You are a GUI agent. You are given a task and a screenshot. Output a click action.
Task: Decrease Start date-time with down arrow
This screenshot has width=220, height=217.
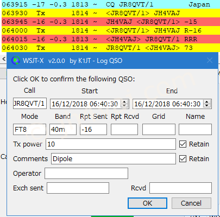pyautogui.click(x=124, y=106)
